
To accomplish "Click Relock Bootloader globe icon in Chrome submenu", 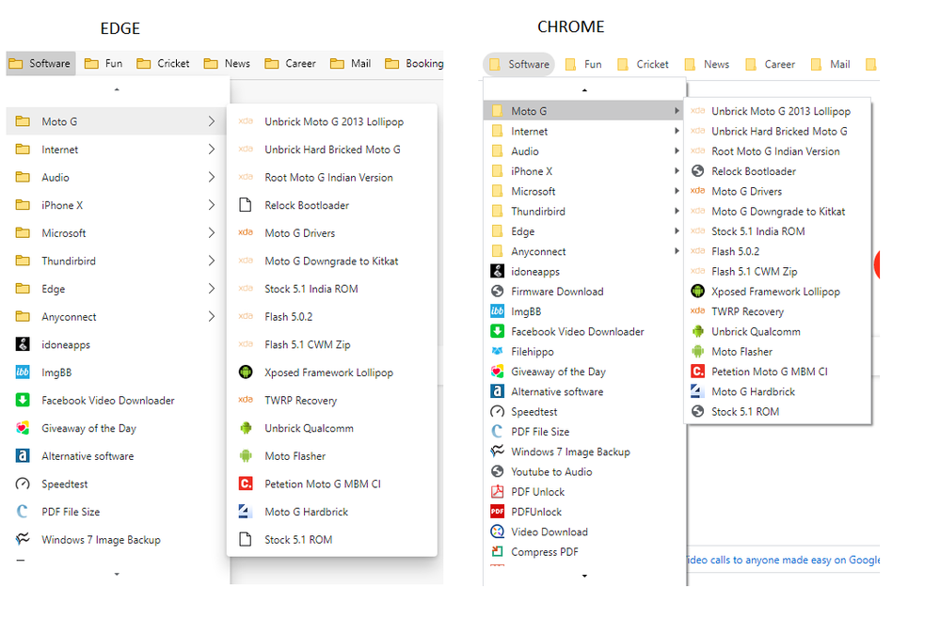I will point(697,171).
